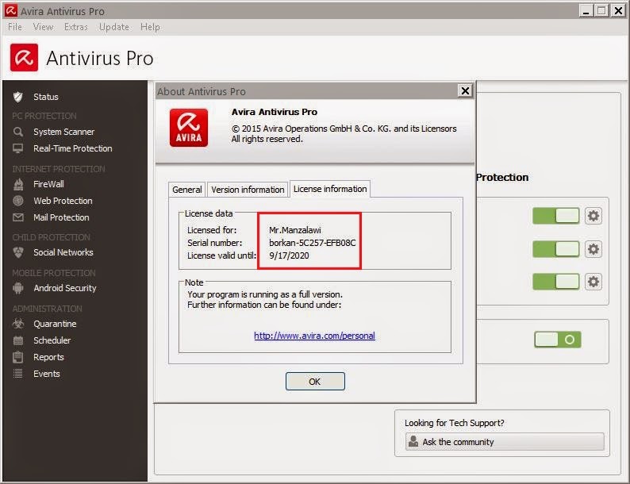Click the Ask the community person icon

(x=413, y=441)
